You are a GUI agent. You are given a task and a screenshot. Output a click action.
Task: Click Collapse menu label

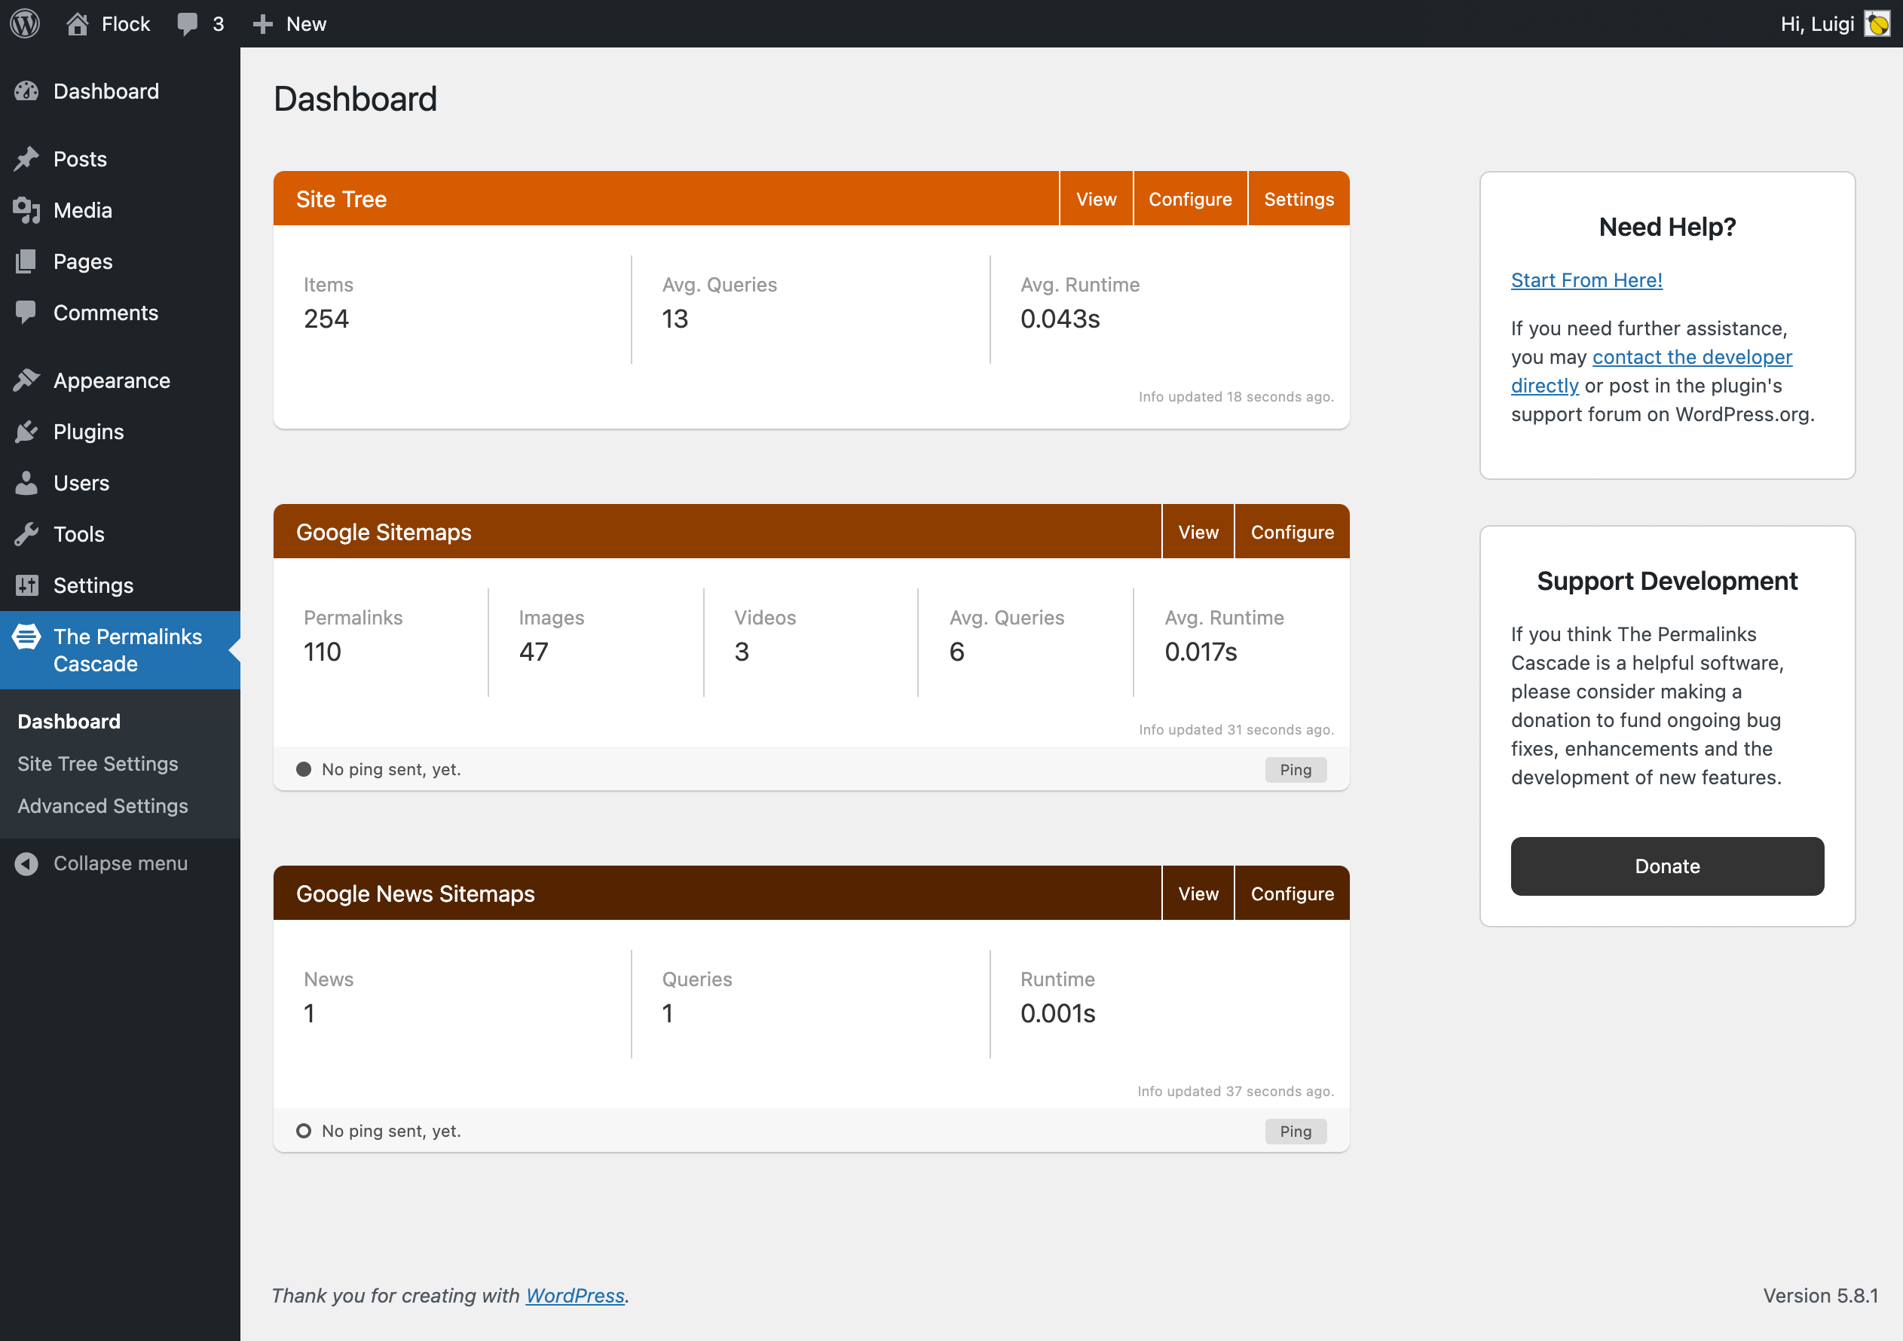coord(120,864)
